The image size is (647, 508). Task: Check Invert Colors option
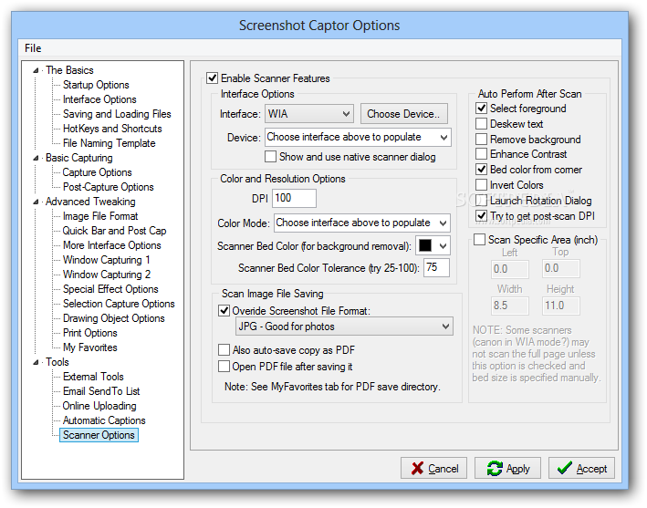coord(481,184)
